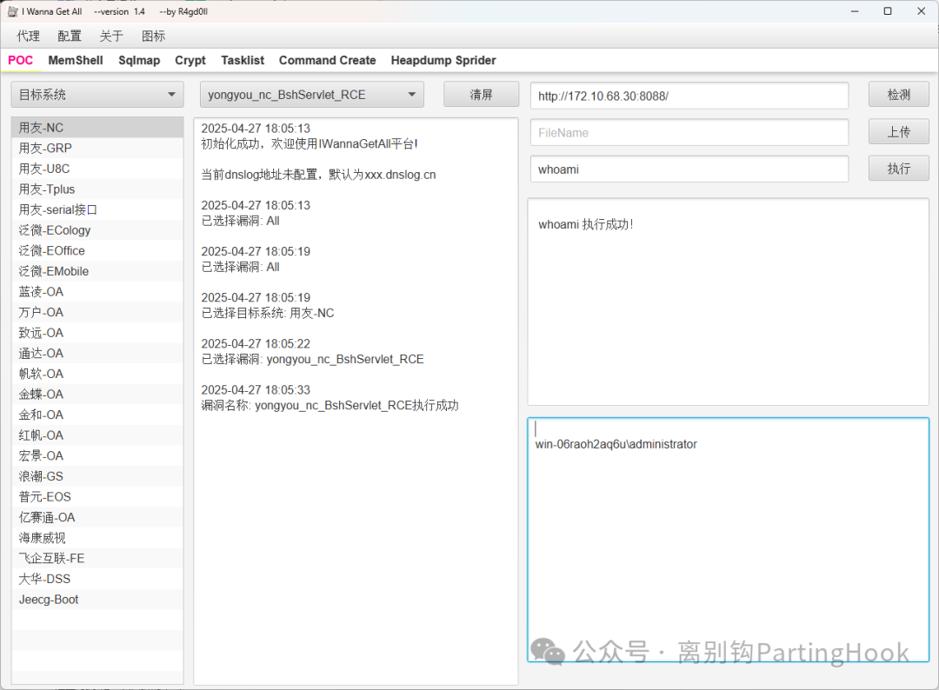This screenshot has height=690, width=939.
Task: Select 通达-OA in the system list
Action: coord(97,353)
